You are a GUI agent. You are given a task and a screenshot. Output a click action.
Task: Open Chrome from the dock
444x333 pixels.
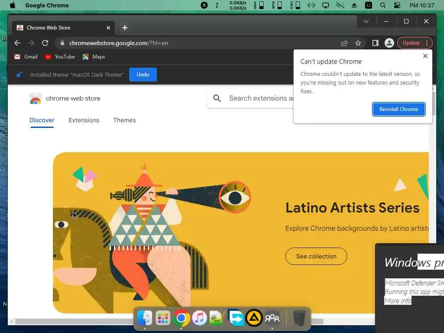click(181, 318)
